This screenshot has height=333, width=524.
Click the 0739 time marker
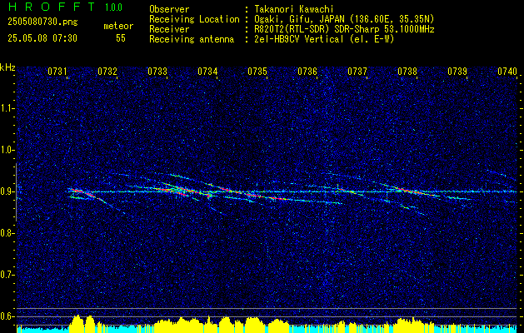pos(457,71)
